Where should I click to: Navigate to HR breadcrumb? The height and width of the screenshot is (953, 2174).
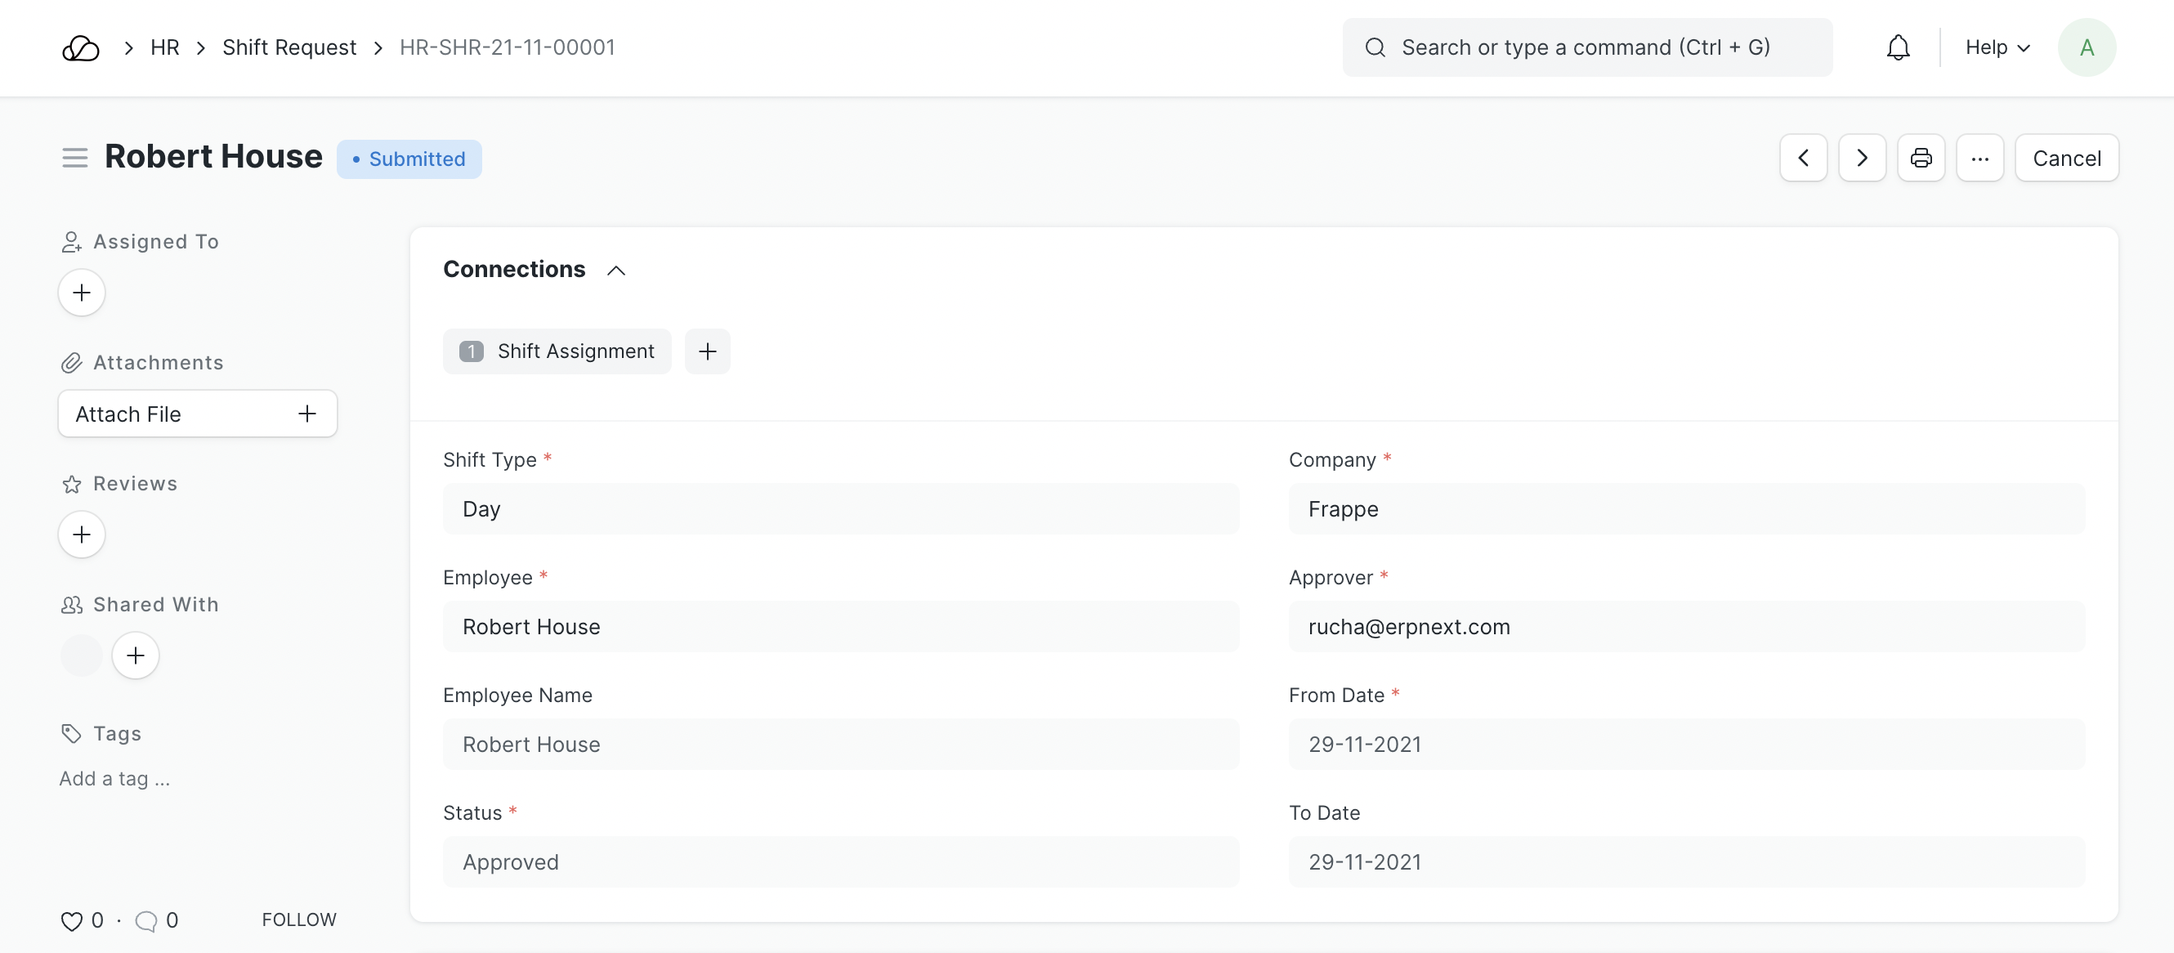(x=164, y=48)
